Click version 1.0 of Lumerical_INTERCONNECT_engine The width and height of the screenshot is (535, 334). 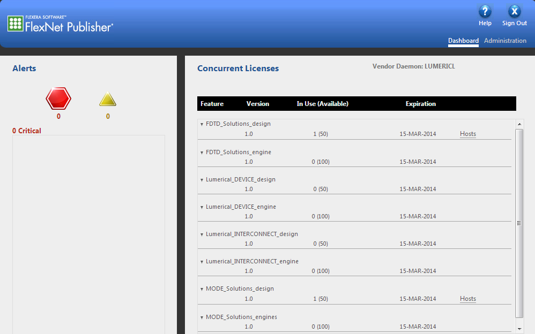249,271
